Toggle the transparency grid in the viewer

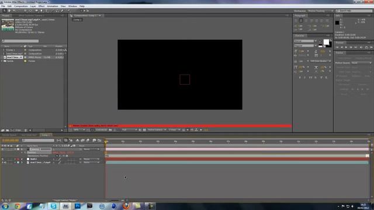(144, 129)
